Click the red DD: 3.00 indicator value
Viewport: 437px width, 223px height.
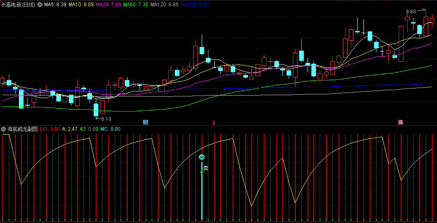(x=50, y=129)
